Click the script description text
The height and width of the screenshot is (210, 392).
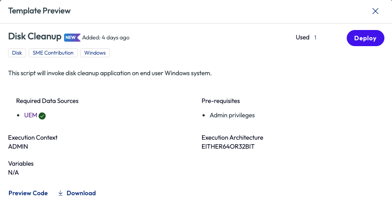(110, 73)
